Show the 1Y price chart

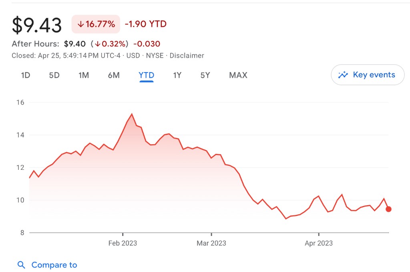[x=177, y=75]
